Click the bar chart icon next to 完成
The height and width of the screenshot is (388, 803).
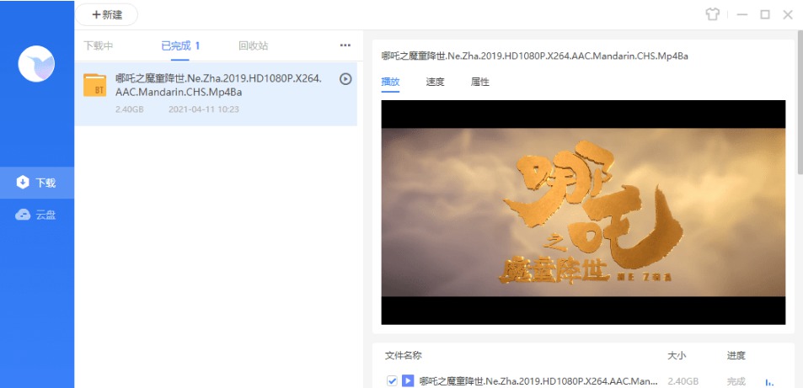[769, 382]
